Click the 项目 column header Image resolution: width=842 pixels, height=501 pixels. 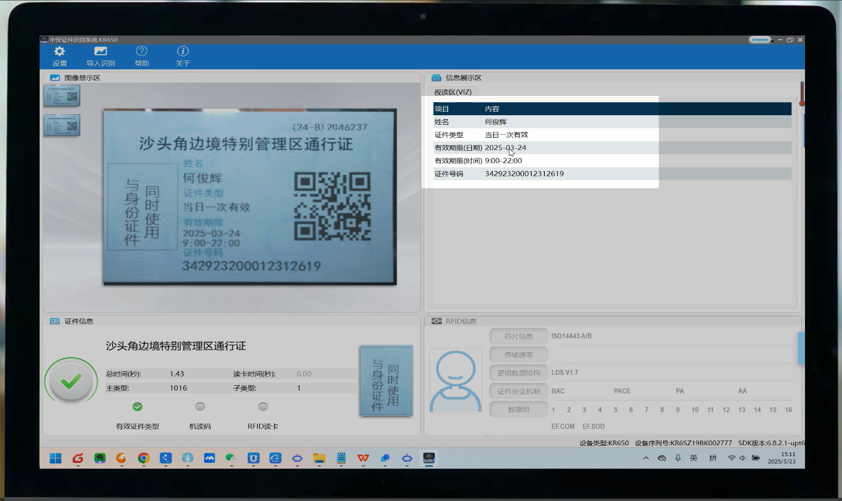(442, 109)
